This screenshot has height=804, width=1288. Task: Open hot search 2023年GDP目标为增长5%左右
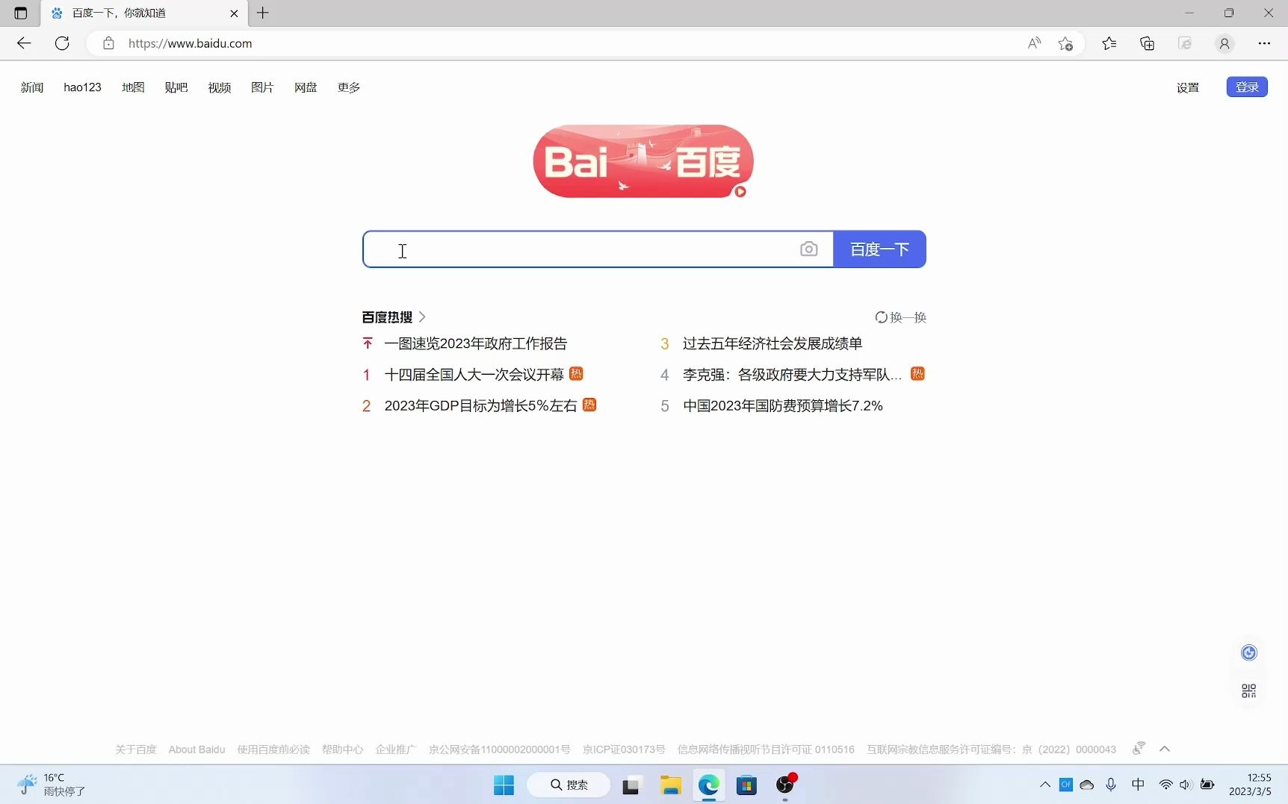click(x=481, y=405)
